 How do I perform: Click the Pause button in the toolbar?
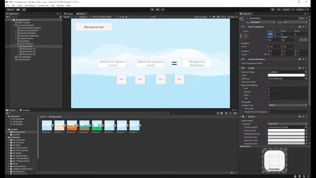point(158,9)
